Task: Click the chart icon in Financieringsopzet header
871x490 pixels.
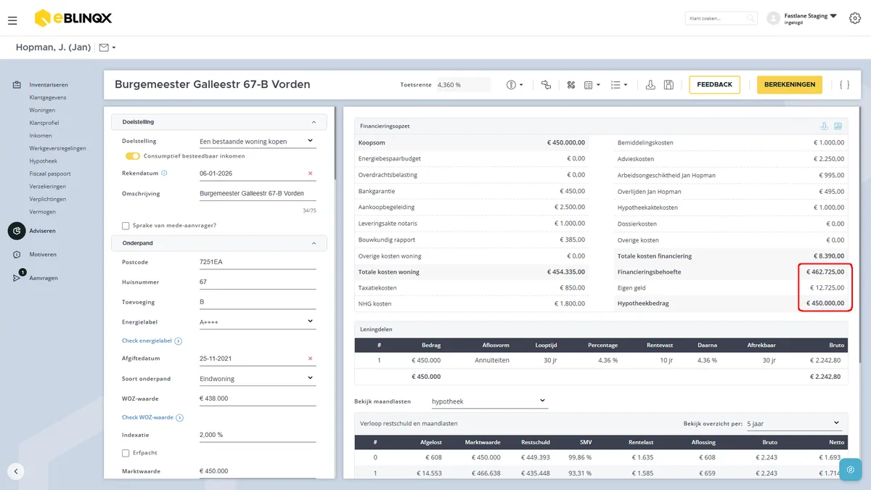Action: [x=838, y=126]
